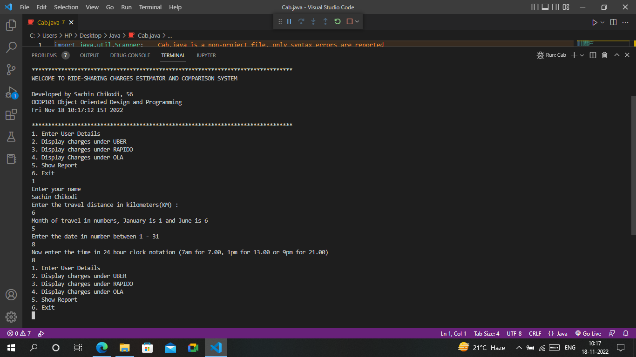Toggle the primary side bar layout button
This screenshot has height=357, width=636.
coord(535,7)
